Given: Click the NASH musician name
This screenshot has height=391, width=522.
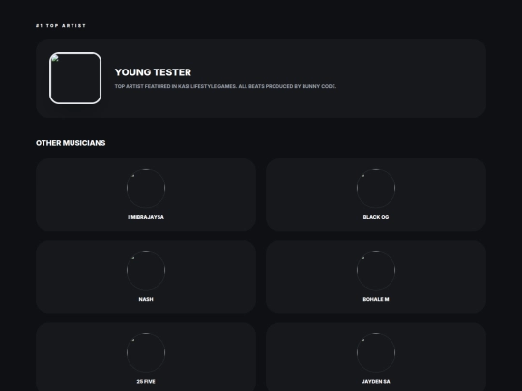Looking at the screenshot, I should pos(146,299).
